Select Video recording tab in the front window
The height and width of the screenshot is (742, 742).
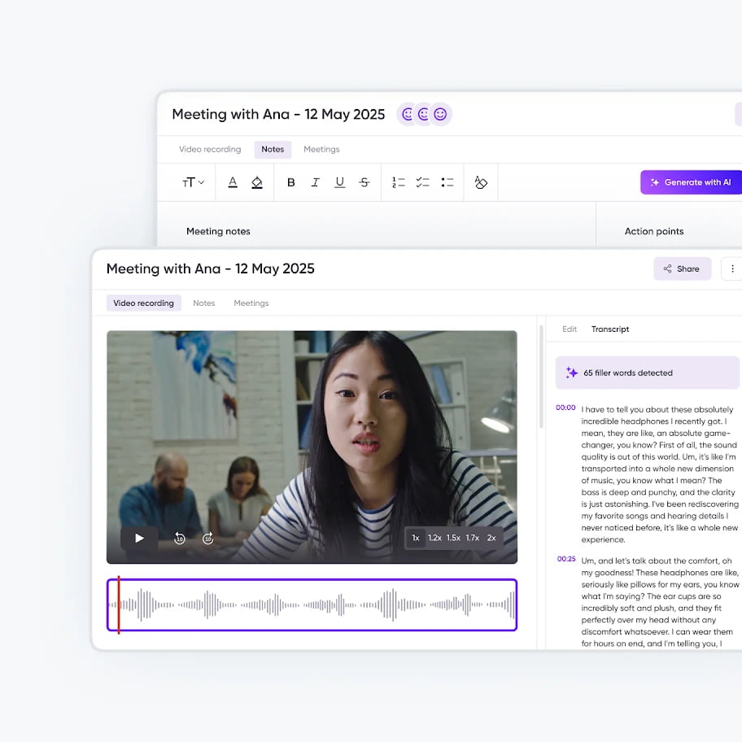[x=143, y=303]
